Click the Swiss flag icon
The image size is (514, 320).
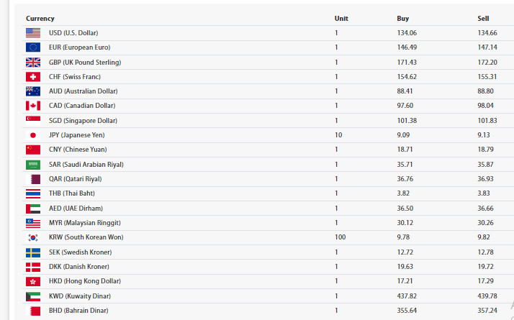pos(33,77)
